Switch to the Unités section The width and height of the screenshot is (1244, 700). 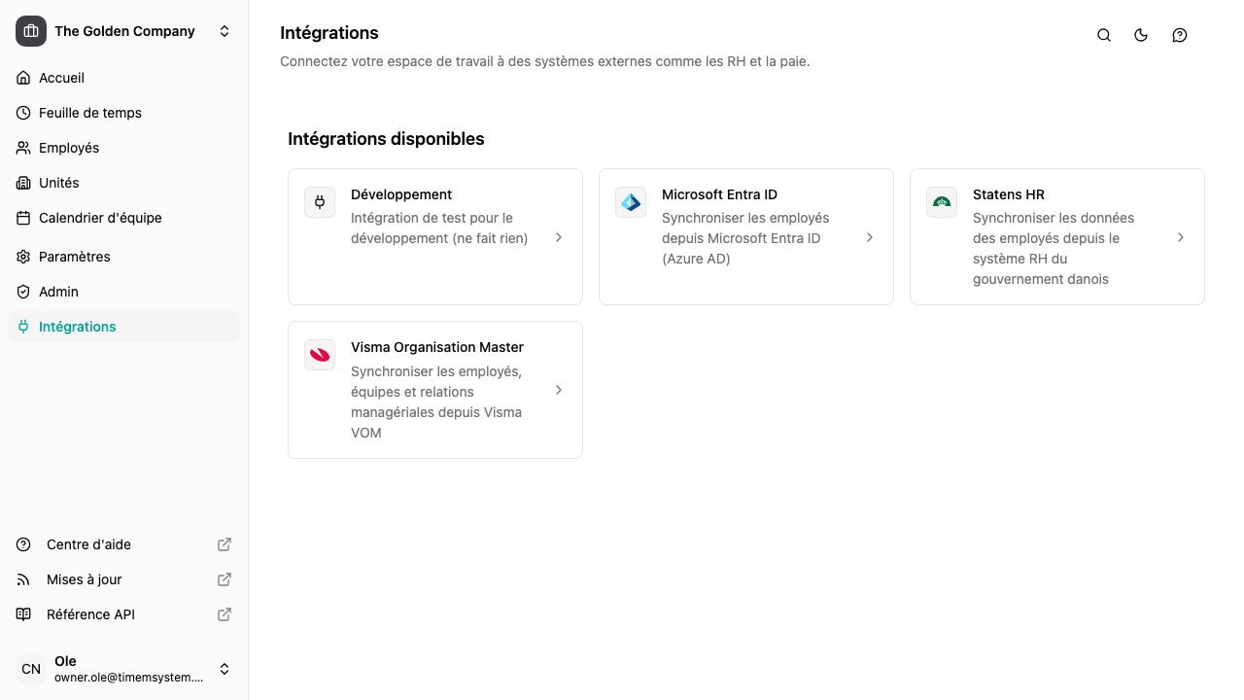pos(58,183)
